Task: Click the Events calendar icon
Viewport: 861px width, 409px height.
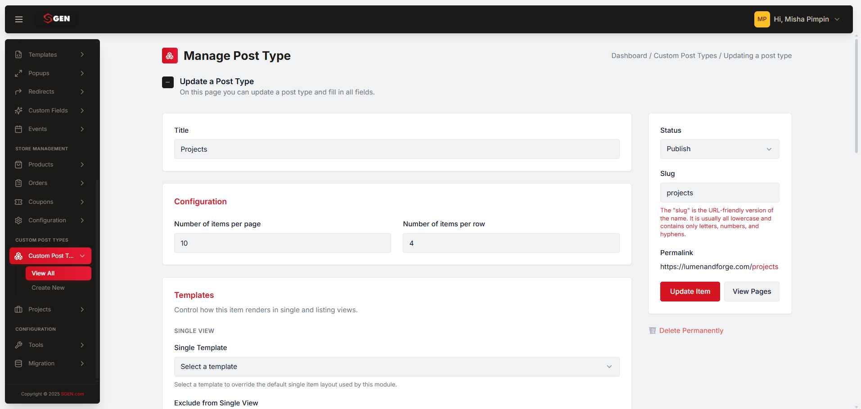Action: (x=18, y=129)
